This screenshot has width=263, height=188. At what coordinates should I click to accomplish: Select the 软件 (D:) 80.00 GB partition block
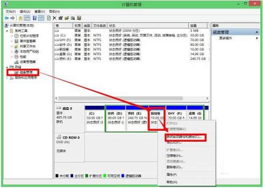coord(116,118)
